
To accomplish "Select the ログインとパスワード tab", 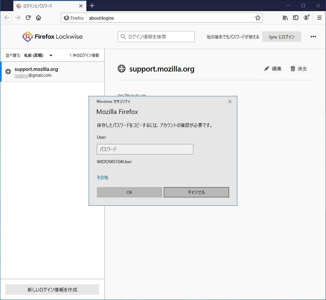I will coord(50,6).
